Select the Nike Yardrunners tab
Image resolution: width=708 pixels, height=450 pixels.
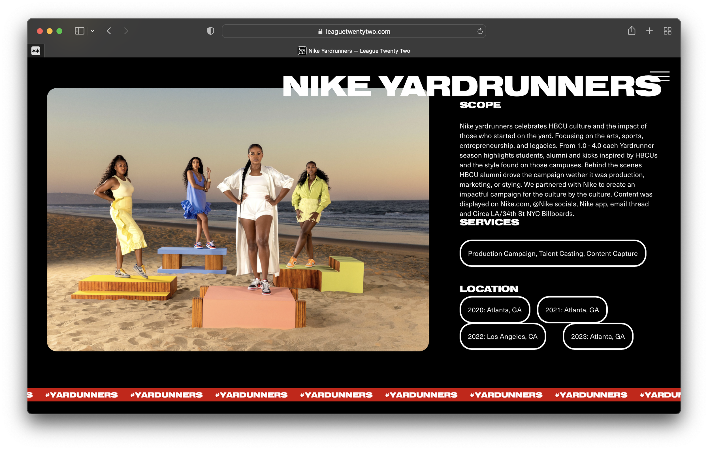coord(354,51)
